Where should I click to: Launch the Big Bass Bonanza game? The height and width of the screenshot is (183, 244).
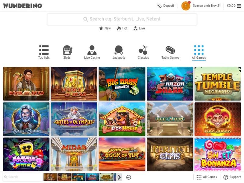point(122,84)
